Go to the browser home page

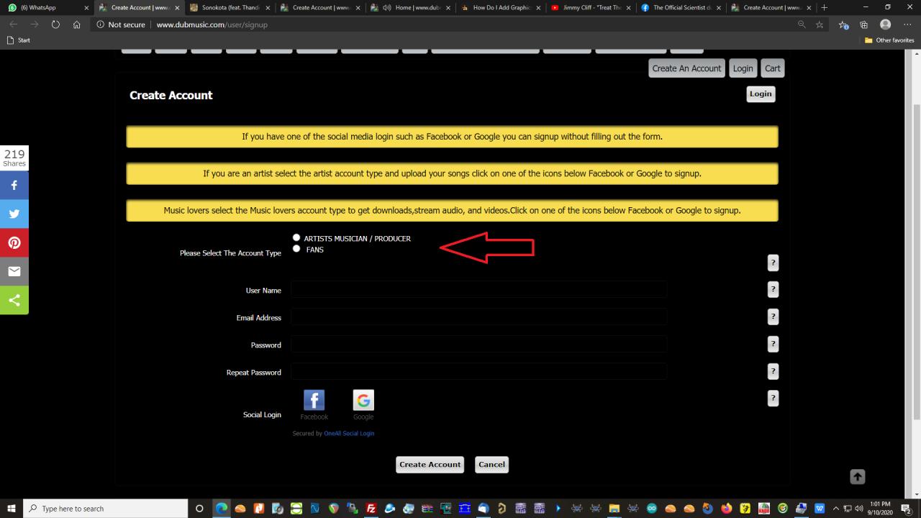[x=77, y=24]
